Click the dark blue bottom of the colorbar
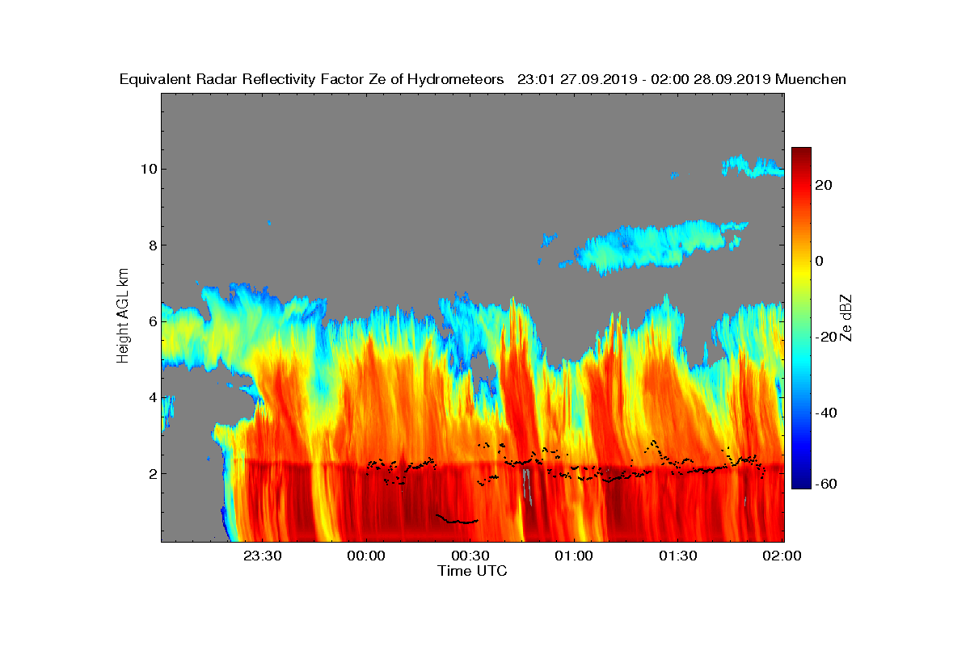Image resolution: width=970 pixels, height=646 pixels. 801,482
